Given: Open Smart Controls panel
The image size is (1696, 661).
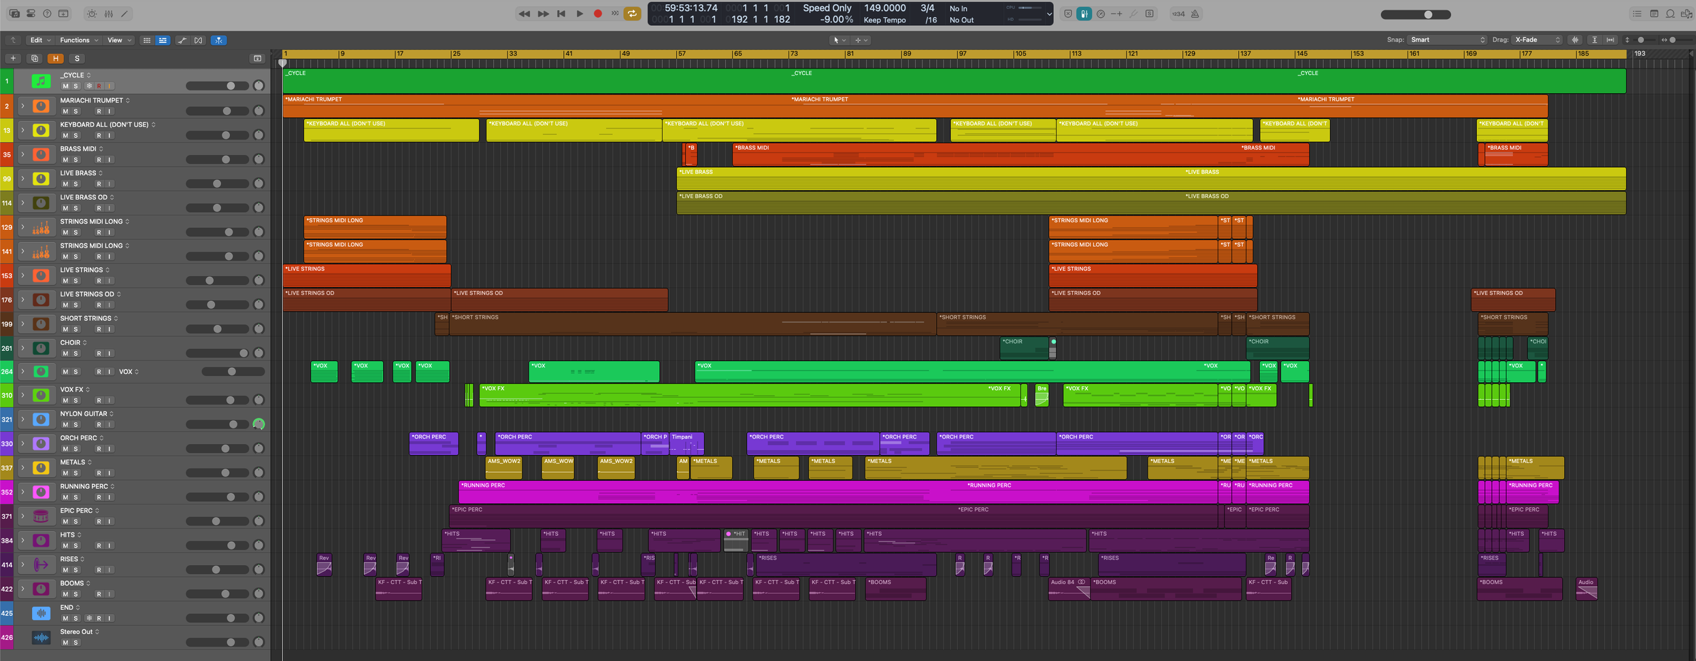Looking at the screenshot, I should point(92,14).
